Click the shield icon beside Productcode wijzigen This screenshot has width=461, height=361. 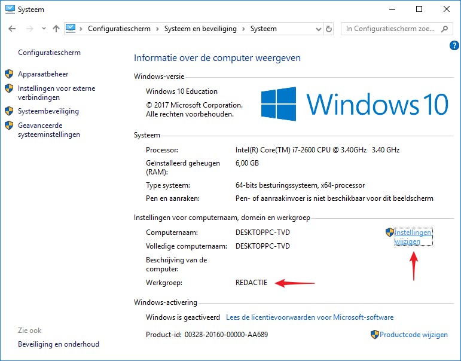click(x=374, y=335)
